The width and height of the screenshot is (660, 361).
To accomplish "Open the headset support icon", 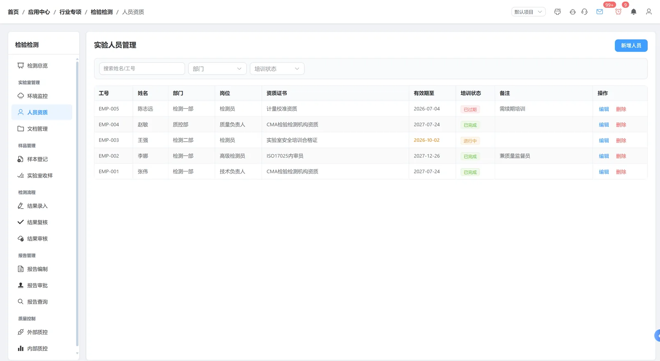I will click(x=585, y=12).
